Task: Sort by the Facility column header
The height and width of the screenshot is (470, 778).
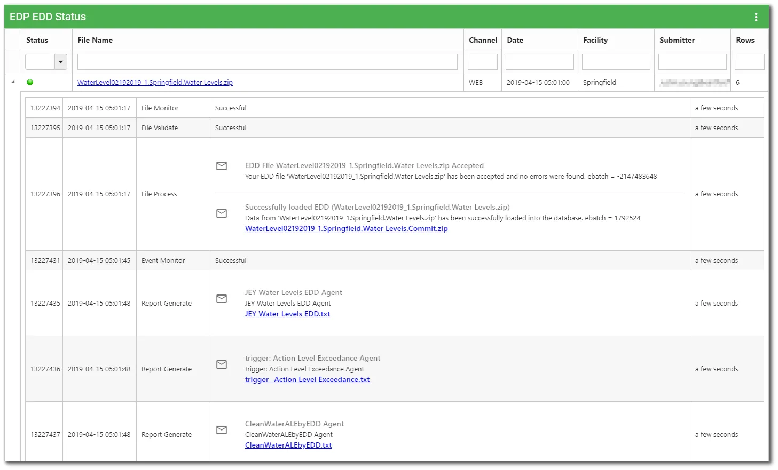Action: 595,40
